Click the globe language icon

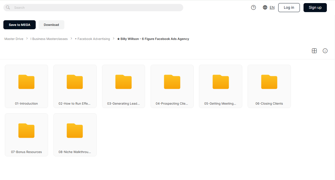[x=265, y=8]
